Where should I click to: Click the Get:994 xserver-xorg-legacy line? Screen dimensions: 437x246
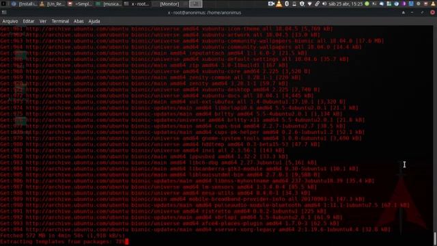[x=195, y=230]
